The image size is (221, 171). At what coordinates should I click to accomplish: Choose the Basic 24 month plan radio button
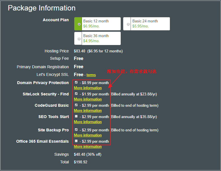(x=128, y=24)
